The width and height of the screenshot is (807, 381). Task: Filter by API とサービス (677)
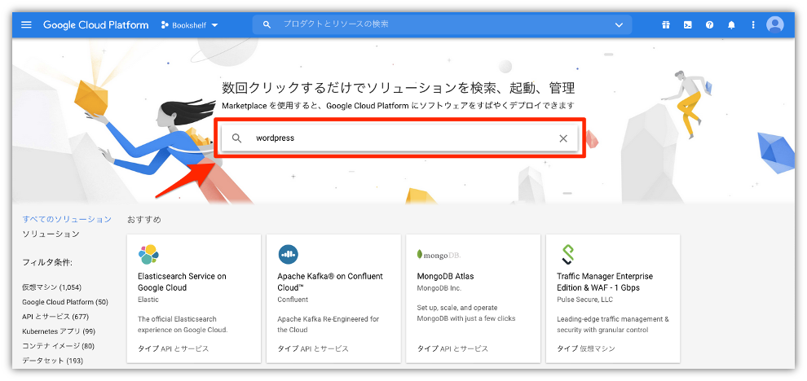(55, 316)
